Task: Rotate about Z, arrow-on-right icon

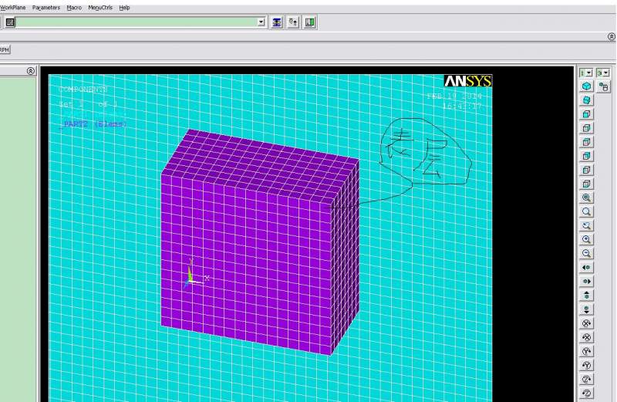Action: click(x=586, y=379)
